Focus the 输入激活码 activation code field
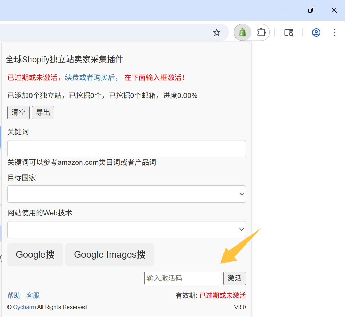 (x=183, y=278)
